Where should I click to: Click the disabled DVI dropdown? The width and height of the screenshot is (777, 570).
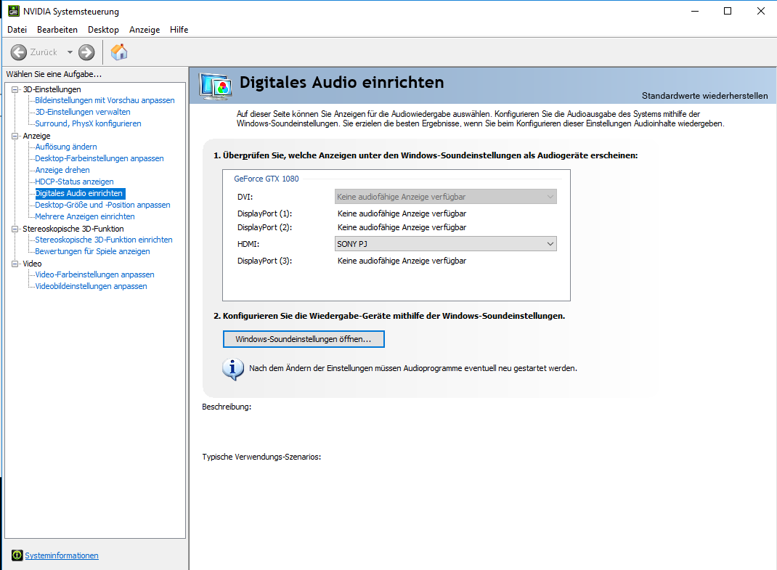pyautogui.click(x=445, y=197)
